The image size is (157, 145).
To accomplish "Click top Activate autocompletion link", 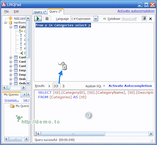I will [x=136, y=11].
